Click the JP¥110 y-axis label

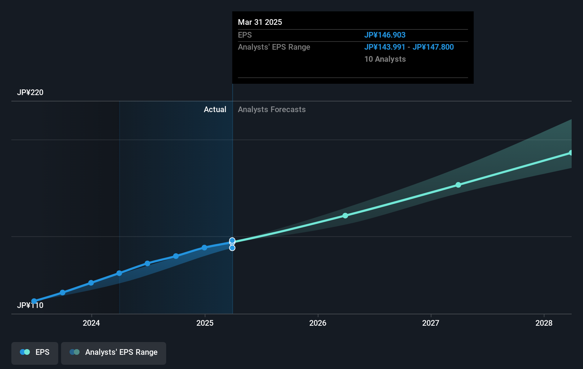point(30,305)
